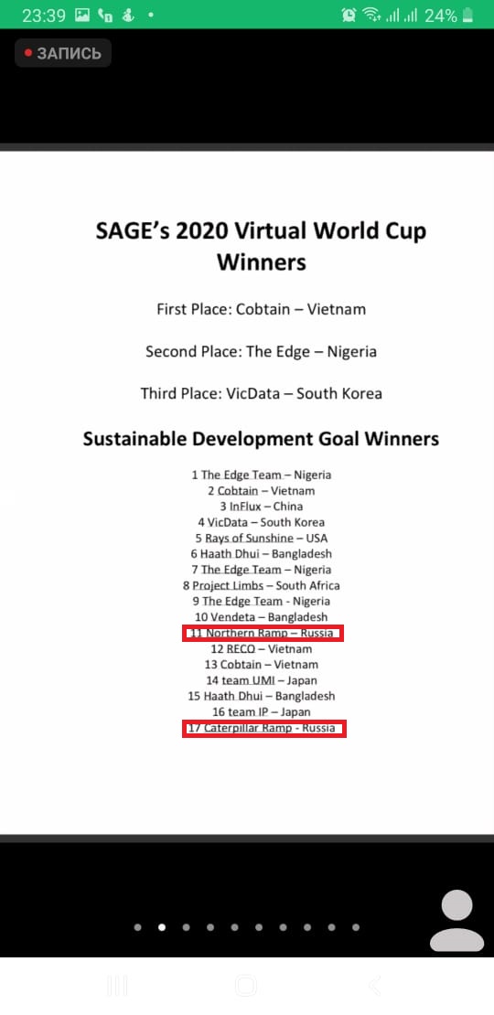
Task: Tap the alarm clock status icon
Action: 349,16
